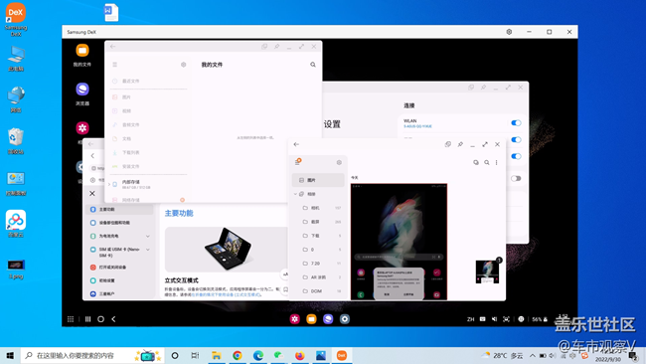This screenshot has width=646, height=364.
Task: Open Gallery more options three-dot menu
Action: 497,162
